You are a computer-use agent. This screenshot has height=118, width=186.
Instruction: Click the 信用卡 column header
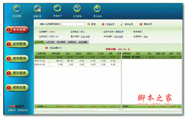(90, 54)
